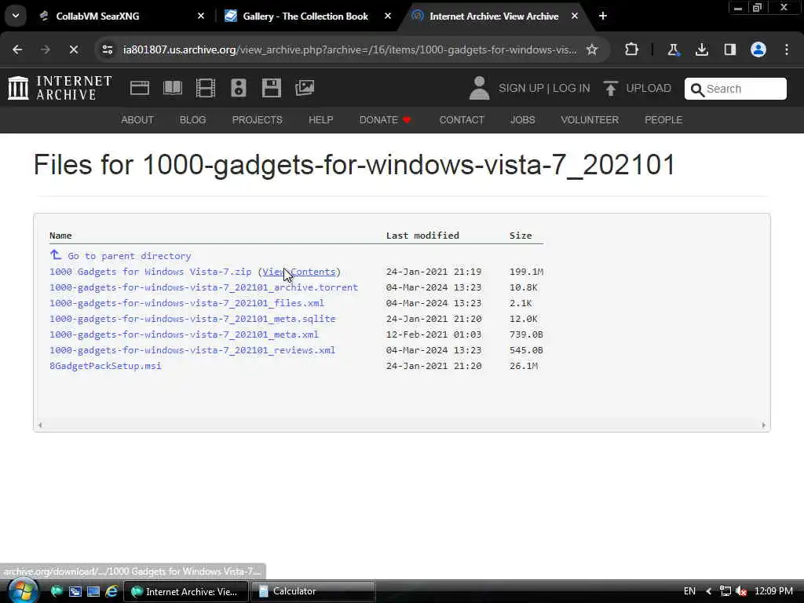Select the Internet Archive: View Archive tab
804x603 pixels.
[495, 16]
